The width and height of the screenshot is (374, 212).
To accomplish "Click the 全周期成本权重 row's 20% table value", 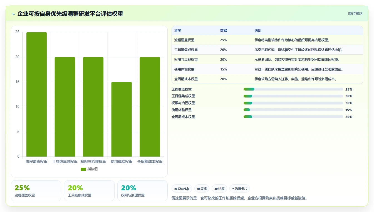I will click(224, 79).
